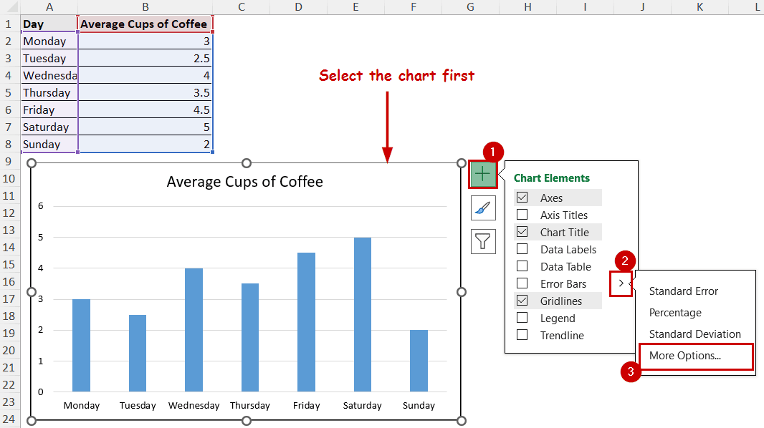Select the Saturday cell in column A
This screenshot has width=764, height=428.
[x=49, y=127]
